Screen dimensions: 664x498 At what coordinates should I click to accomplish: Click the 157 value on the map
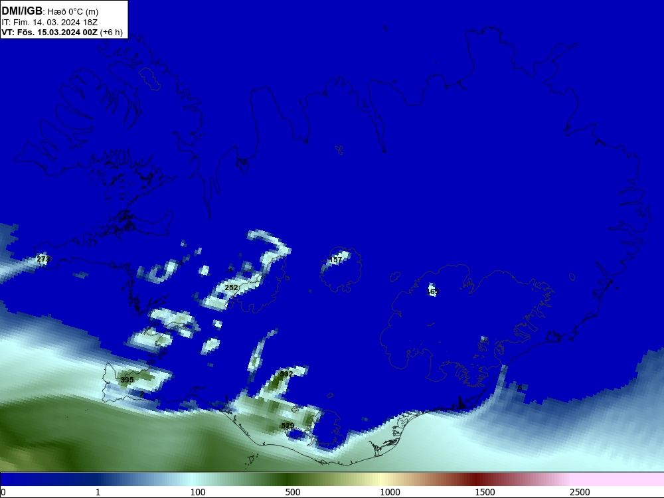(x=336, y=260)
